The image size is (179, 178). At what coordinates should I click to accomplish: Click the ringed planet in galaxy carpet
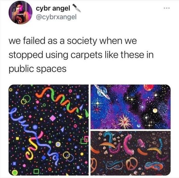click(102, 92)
